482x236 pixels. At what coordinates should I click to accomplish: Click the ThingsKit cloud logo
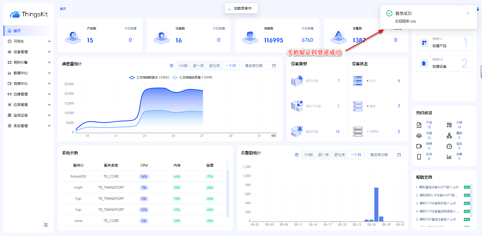pos(15,14)
